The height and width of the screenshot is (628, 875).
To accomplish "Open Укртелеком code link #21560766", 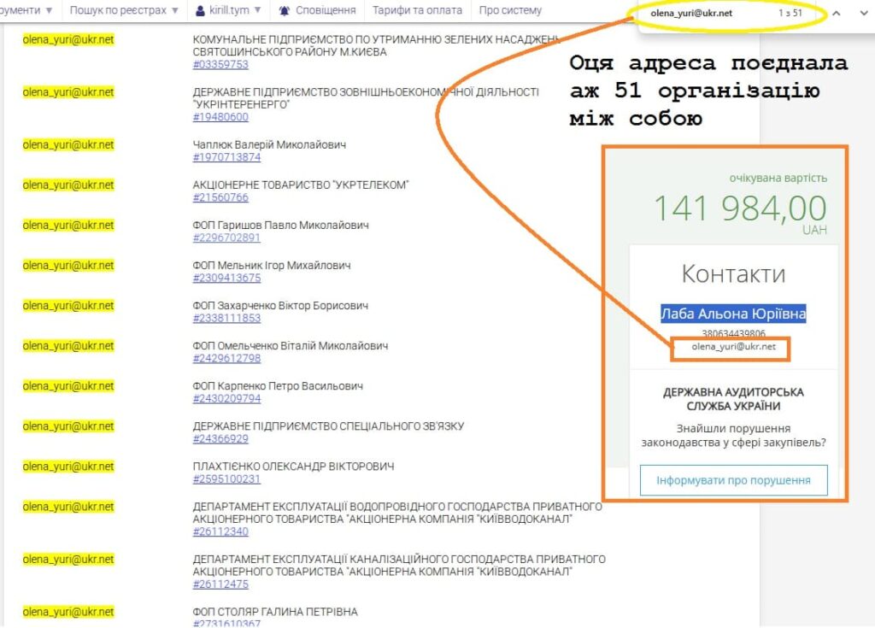I will (220, 197).
